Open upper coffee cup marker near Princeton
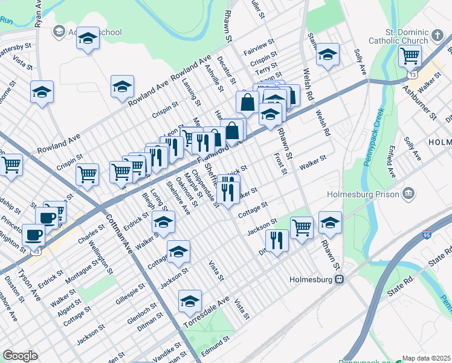Image resolution: width=452 pixels, height=363 pixels. (47, 220)
